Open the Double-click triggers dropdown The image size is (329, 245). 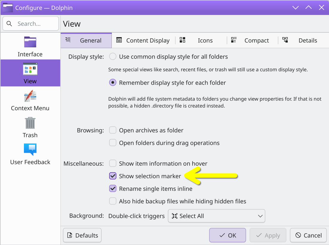click(217, 216)
